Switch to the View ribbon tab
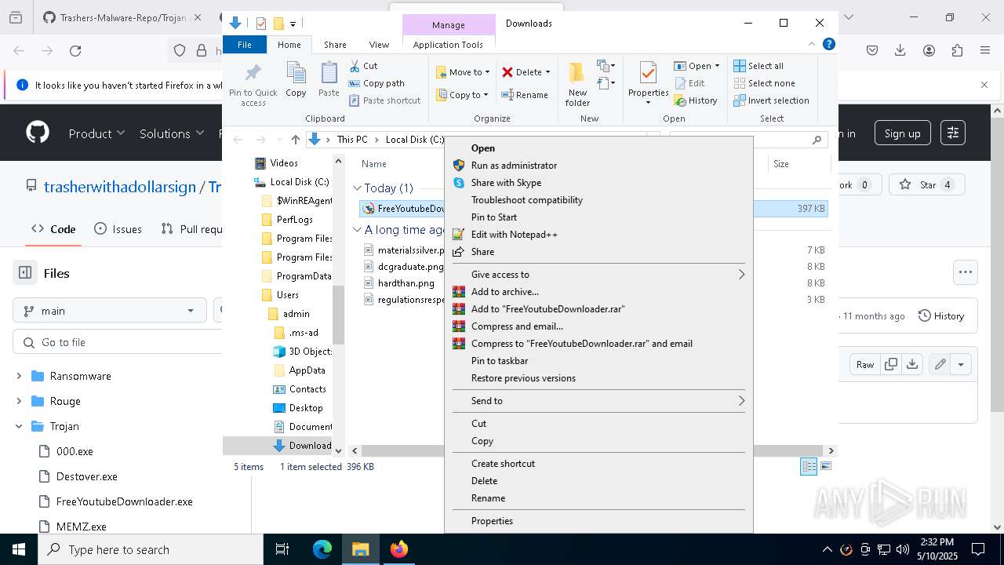This screenshot has height=565, width=1004. pos(379,45)
